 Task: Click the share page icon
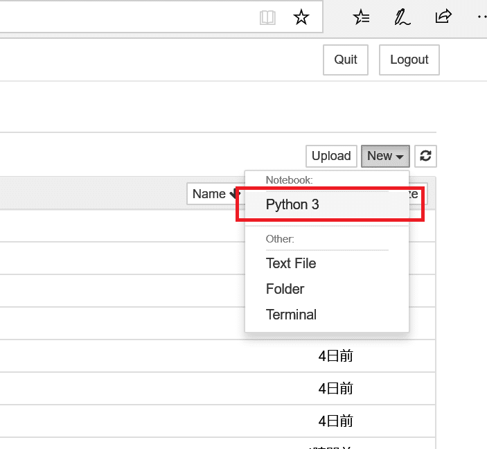pos(443,17)
